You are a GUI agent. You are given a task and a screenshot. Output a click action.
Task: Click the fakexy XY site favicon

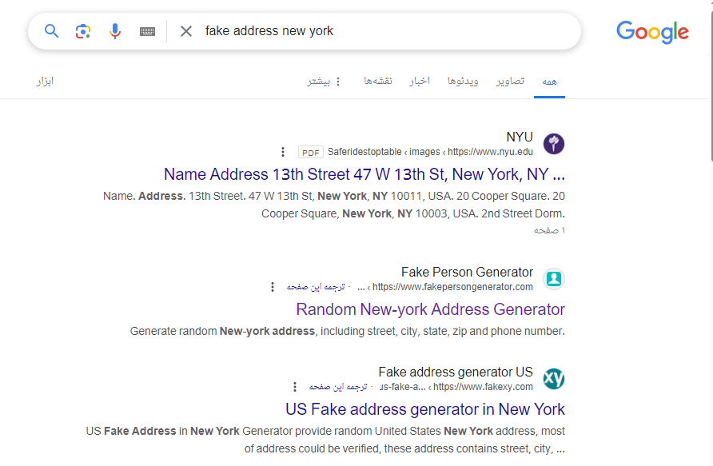coord(554,379)
